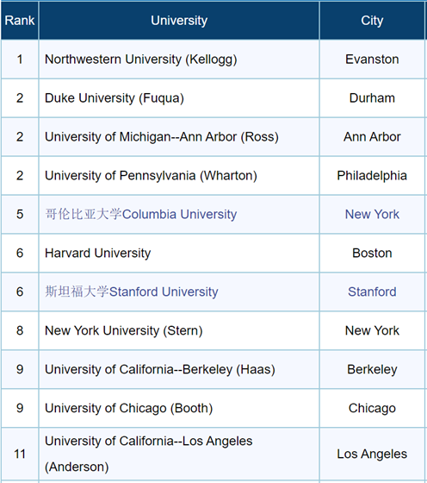Click the Los Angeles city cell
Screen dimensions: 427x483
(372, 454)
